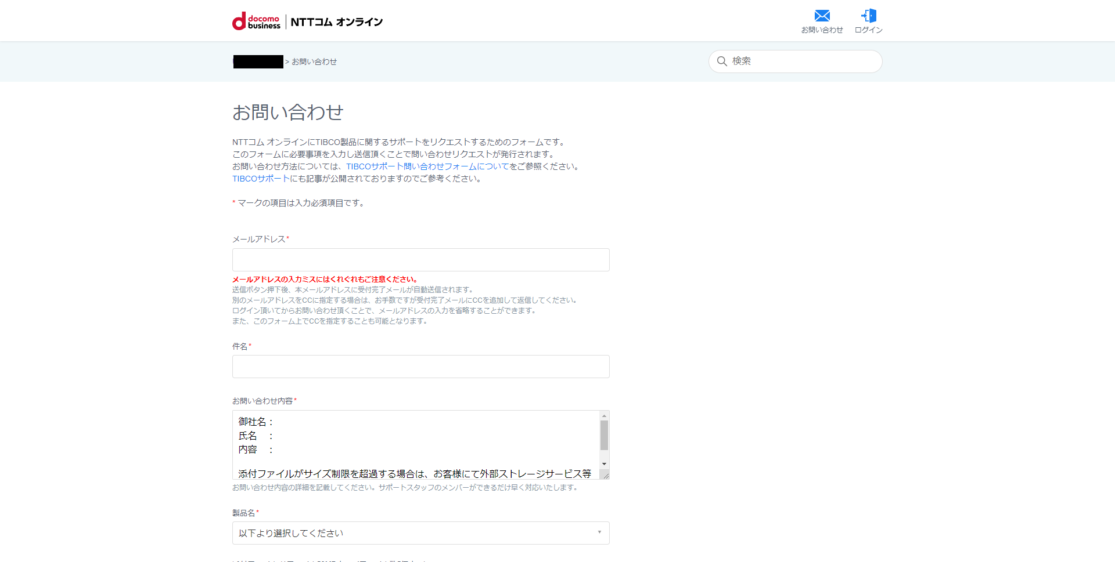Select the お問い合わせ breadcrumb item
This screenshot has width=1115, height=562.
point(314,61)
